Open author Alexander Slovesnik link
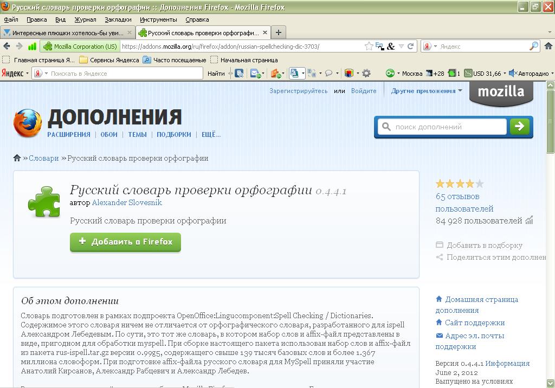The width and height of the screenshot is (555, 388). [x=127, y=202]
